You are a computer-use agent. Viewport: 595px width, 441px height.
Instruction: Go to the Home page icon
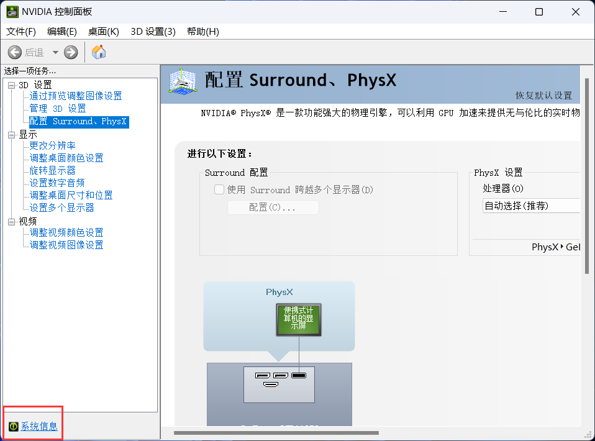point(99,52)
